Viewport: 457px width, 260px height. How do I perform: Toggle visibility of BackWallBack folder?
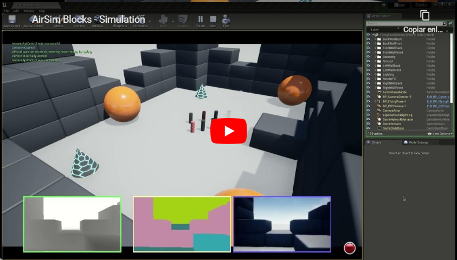369,39
